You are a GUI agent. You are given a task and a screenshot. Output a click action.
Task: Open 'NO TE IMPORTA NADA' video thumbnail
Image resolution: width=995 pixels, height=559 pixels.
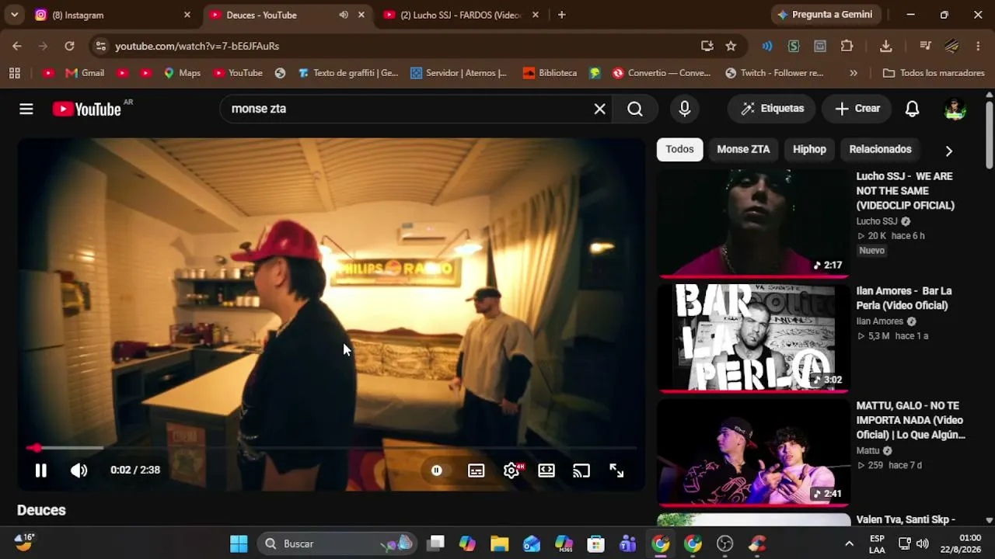(754, 452)
